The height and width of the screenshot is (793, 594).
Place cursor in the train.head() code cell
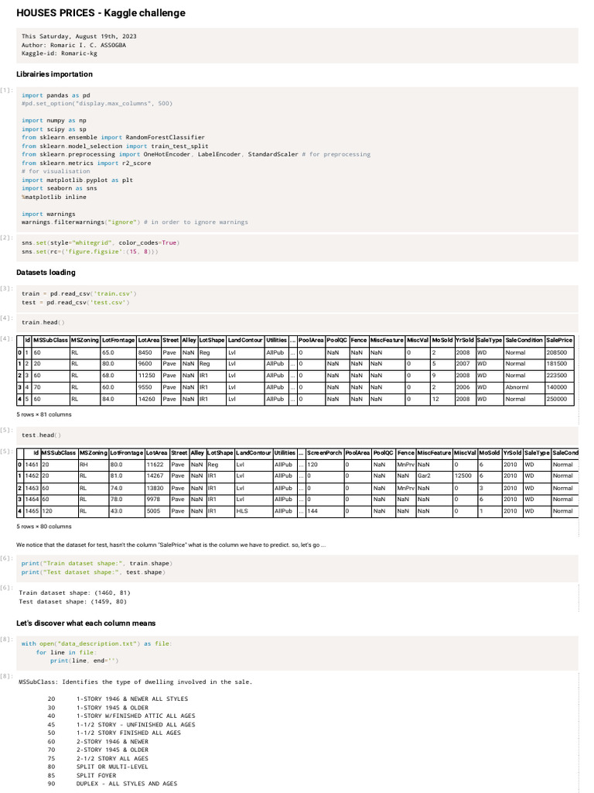click(x=43, y=322)
